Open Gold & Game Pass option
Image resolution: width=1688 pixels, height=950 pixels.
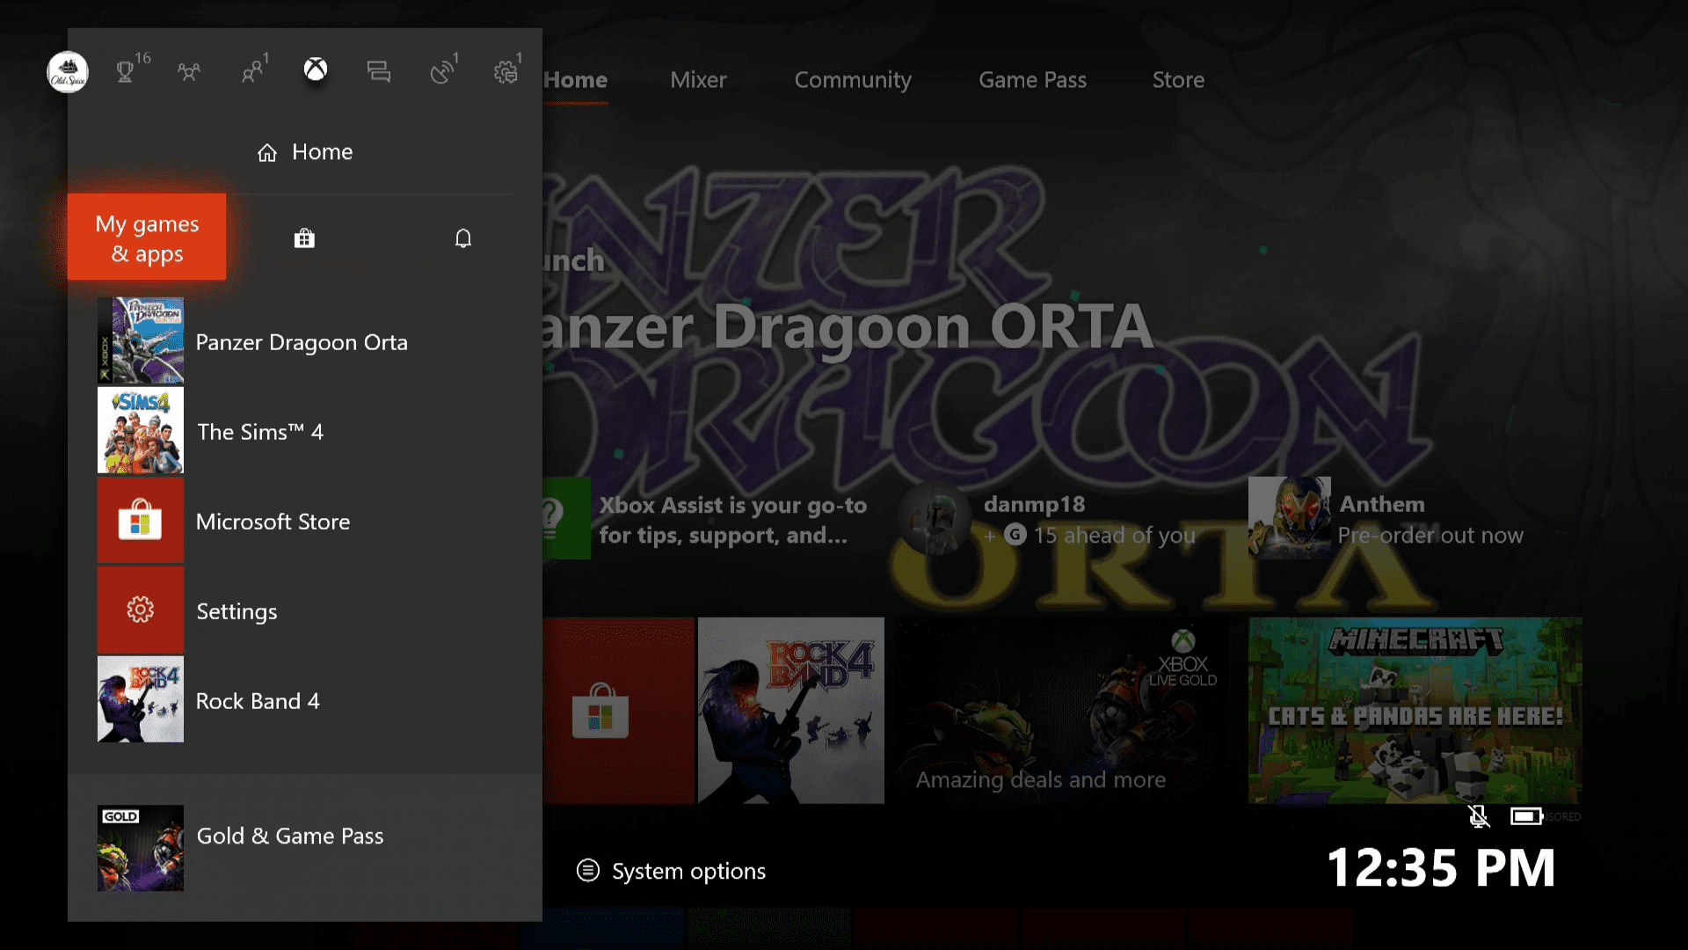[290, 835]
